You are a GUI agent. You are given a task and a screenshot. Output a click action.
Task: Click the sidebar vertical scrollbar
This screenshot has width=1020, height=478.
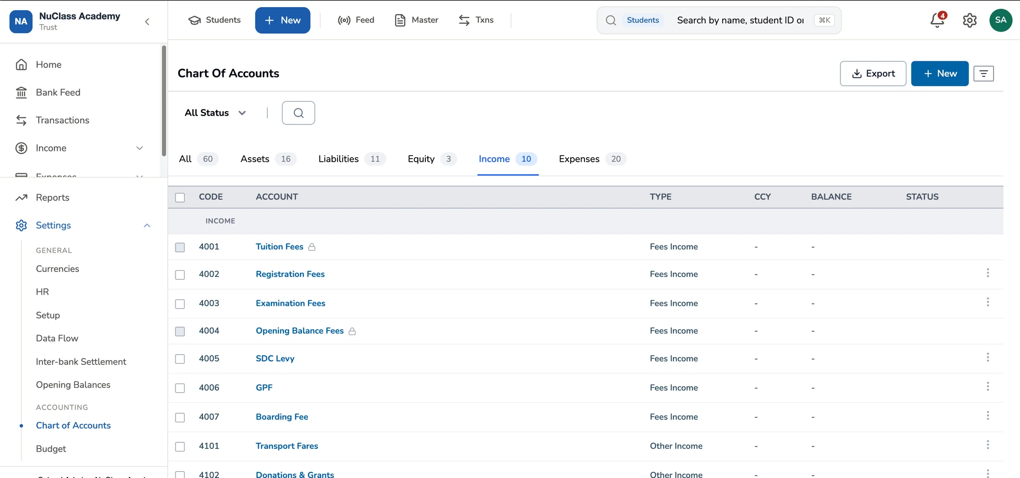coord(164,101)
